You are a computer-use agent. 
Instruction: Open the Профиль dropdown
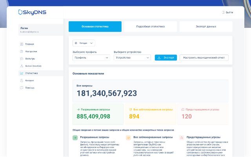[91, 58]
